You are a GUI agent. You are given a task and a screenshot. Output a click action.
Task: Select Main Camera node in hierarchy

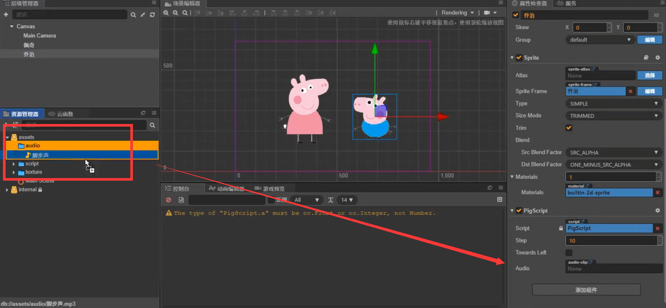[x=40, y=36]
